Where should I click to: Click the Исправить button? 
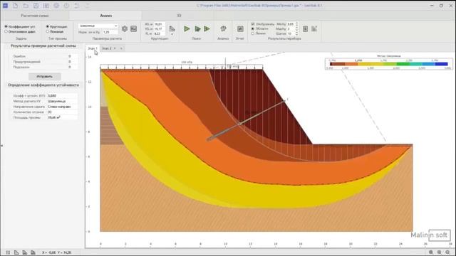44,77
